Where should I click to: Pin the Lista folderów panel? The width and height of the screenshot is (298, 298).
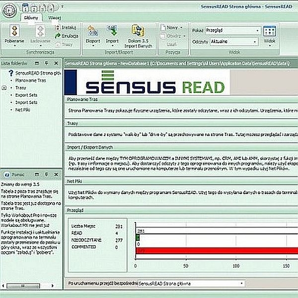(x=47, y=63)
